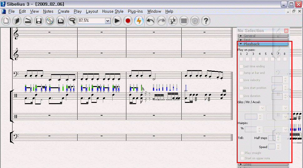Enable the Last time ending checkbox
Image resolution: width=303 pixels, height=168 pixels.
point(241,66)
